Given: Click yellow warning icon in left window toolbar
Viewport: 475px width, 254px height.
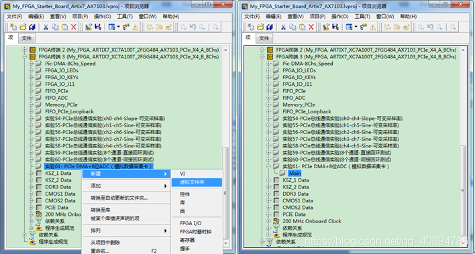Looking at the screenshot, I should pos(135,27).
